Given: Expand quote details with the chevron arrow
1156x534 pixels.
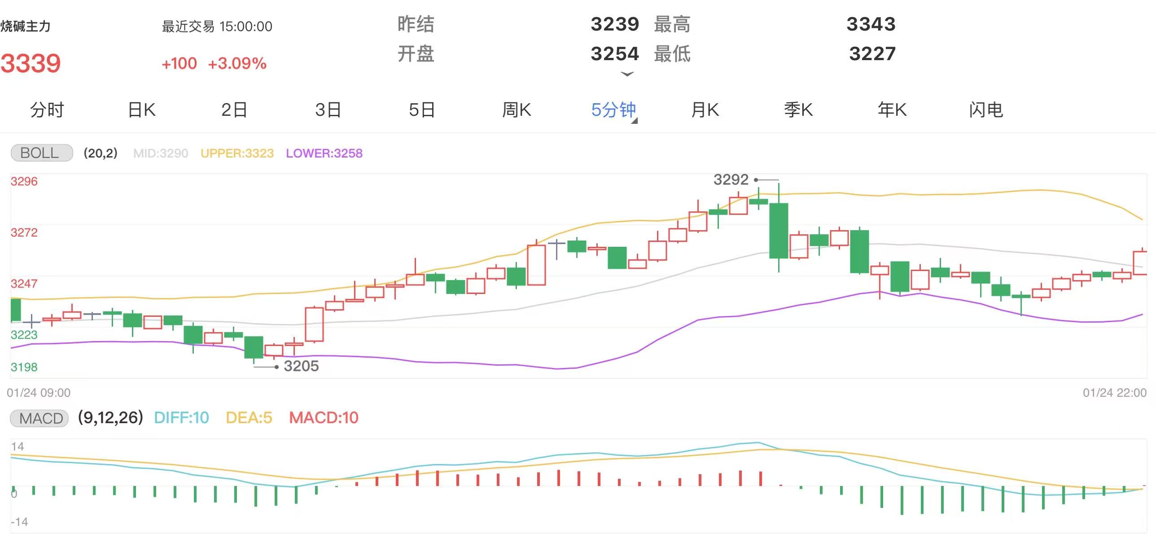Looking at the screenshot, I should (x=627, y=74).
